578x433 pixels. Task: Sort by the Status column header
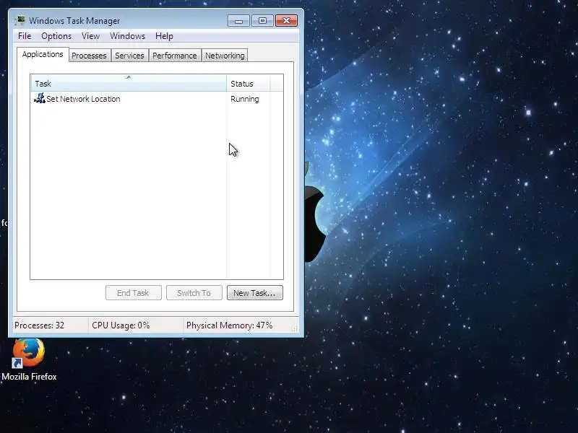(249, 84)
